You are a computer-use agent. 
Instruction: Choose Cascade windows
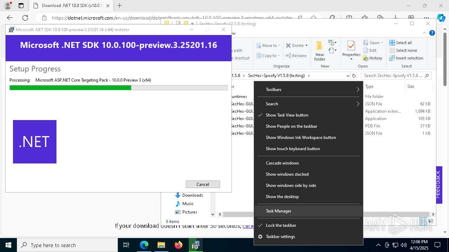(309, 163)
